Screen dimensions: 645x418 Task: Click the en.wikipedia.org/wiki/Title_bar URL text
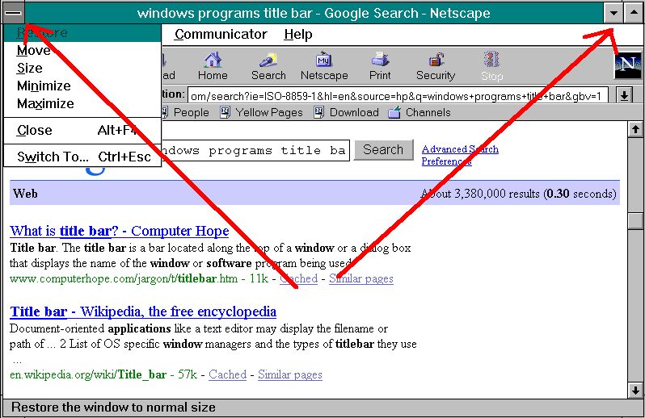[88, 374]
